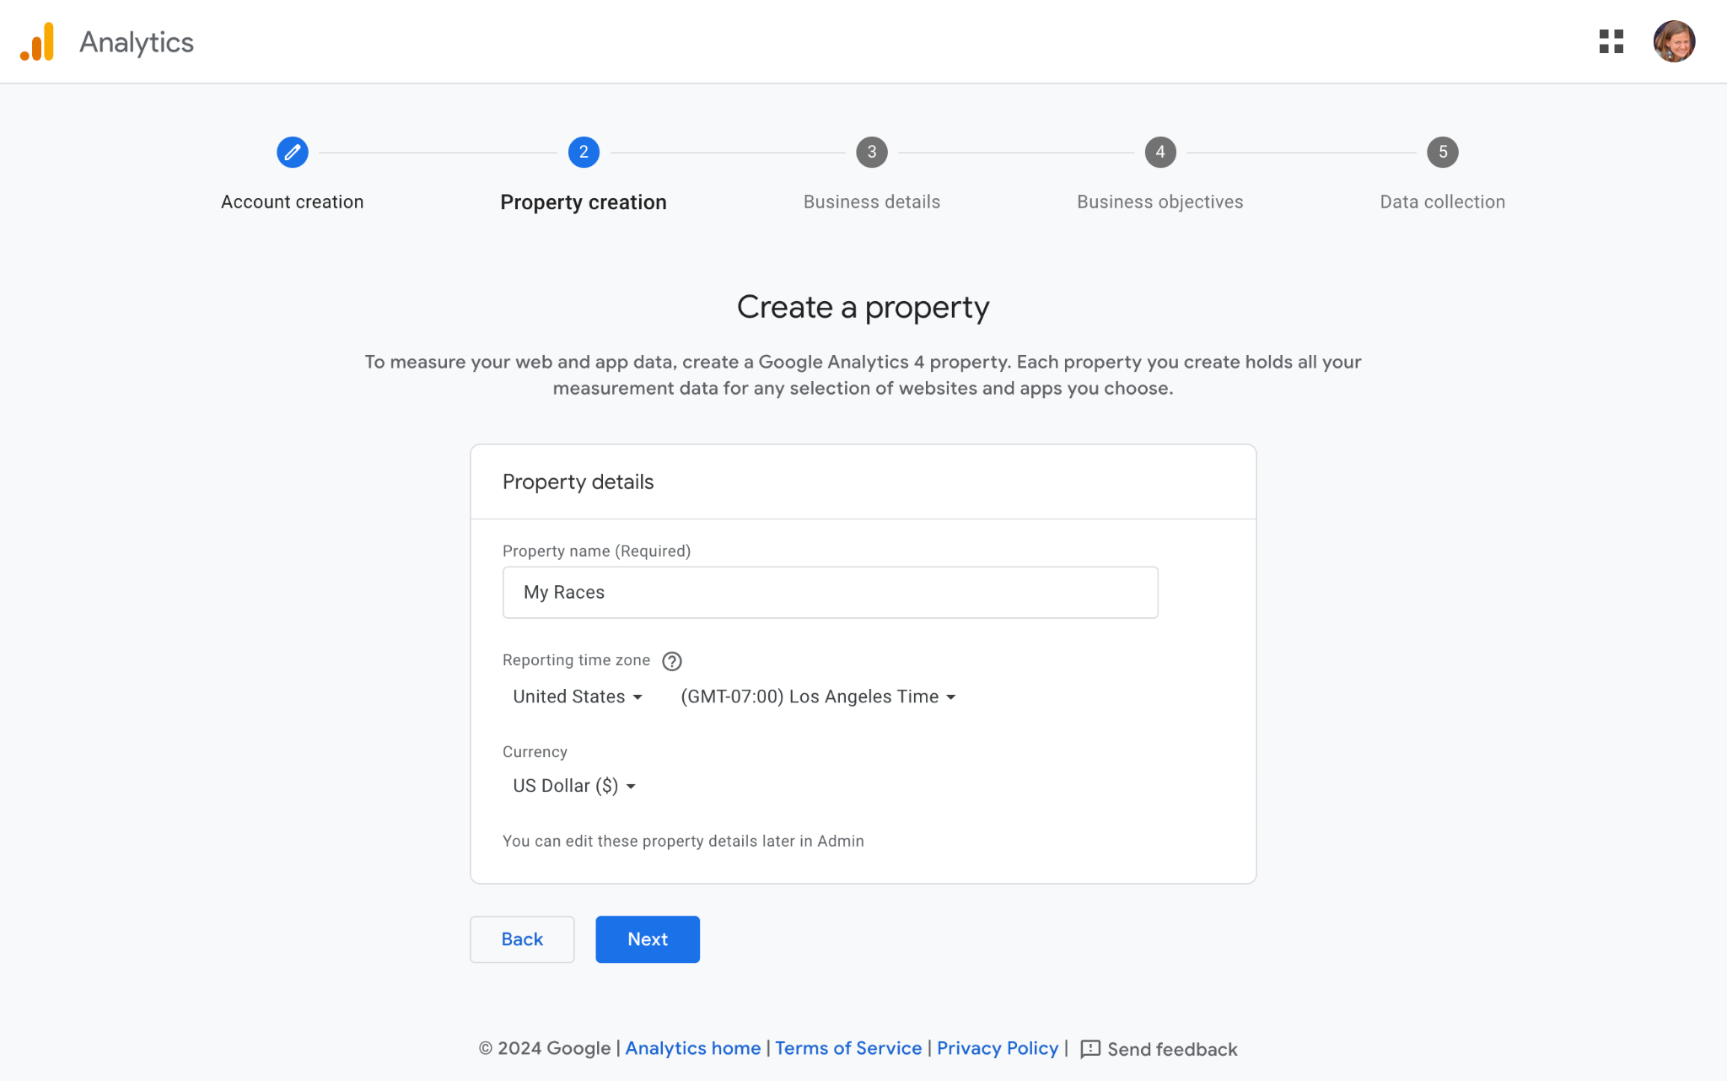Image resolution: width=1727 pixels, height=1081 pixels.
Task: Click the step 3 Business details circle
Action: click(x=871, y=153)
